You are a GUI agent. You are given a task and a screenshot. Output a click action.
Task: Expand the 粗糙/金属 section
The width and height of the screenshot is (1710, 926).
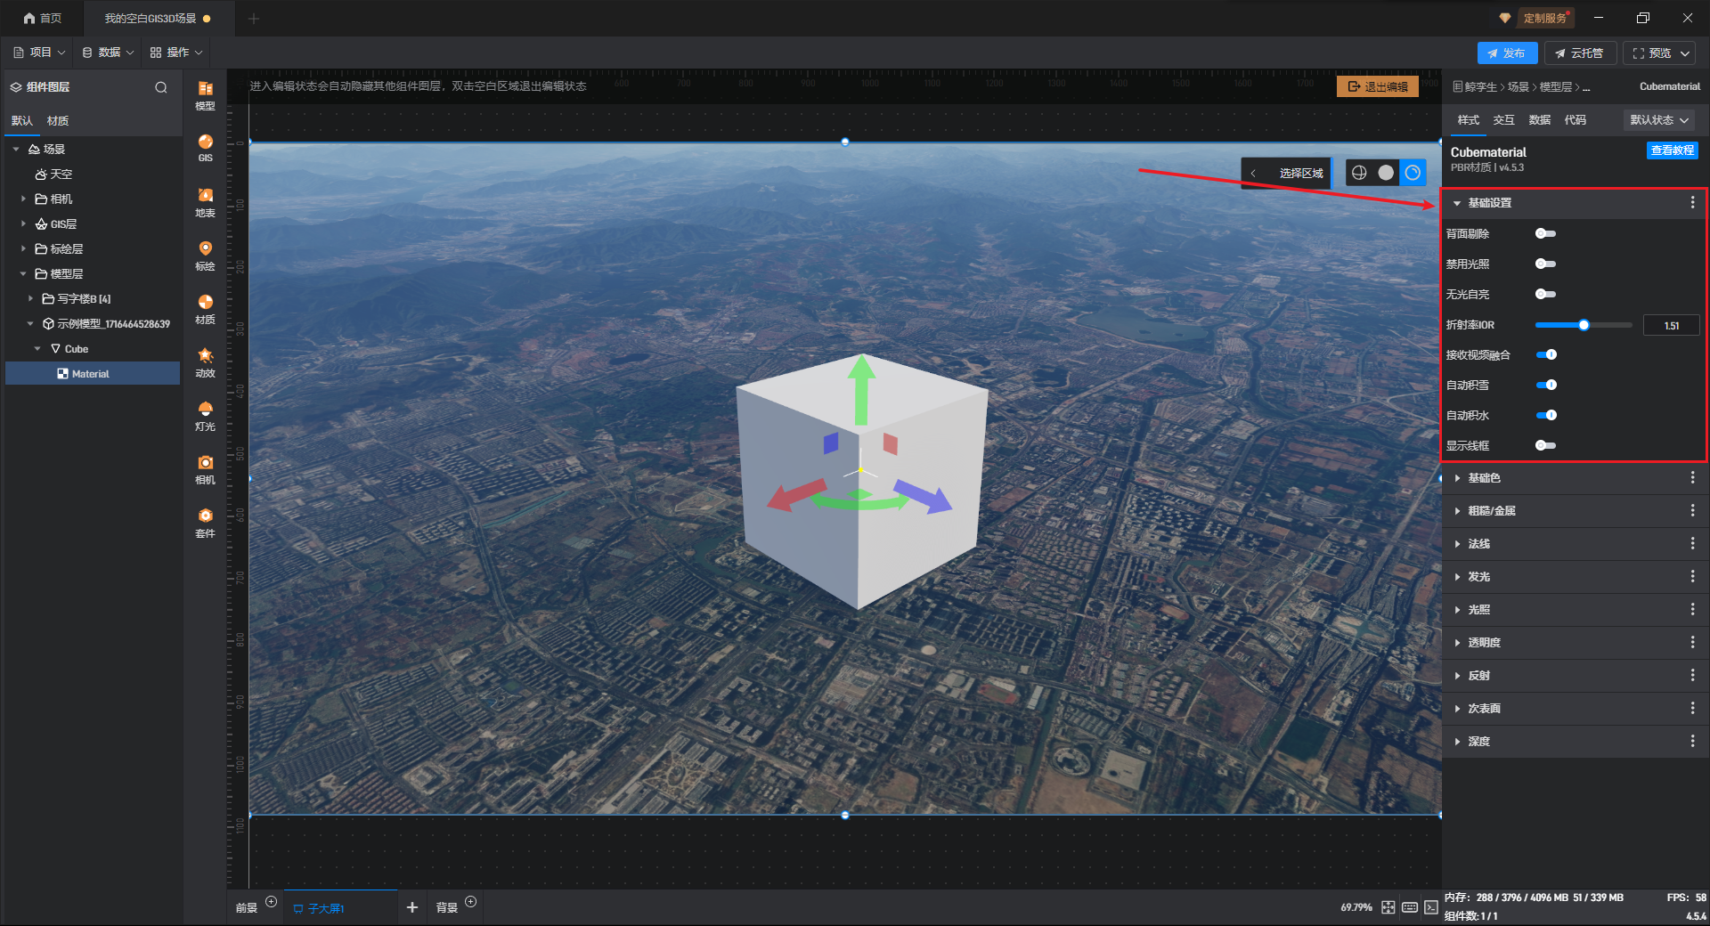pos(1457,511)
